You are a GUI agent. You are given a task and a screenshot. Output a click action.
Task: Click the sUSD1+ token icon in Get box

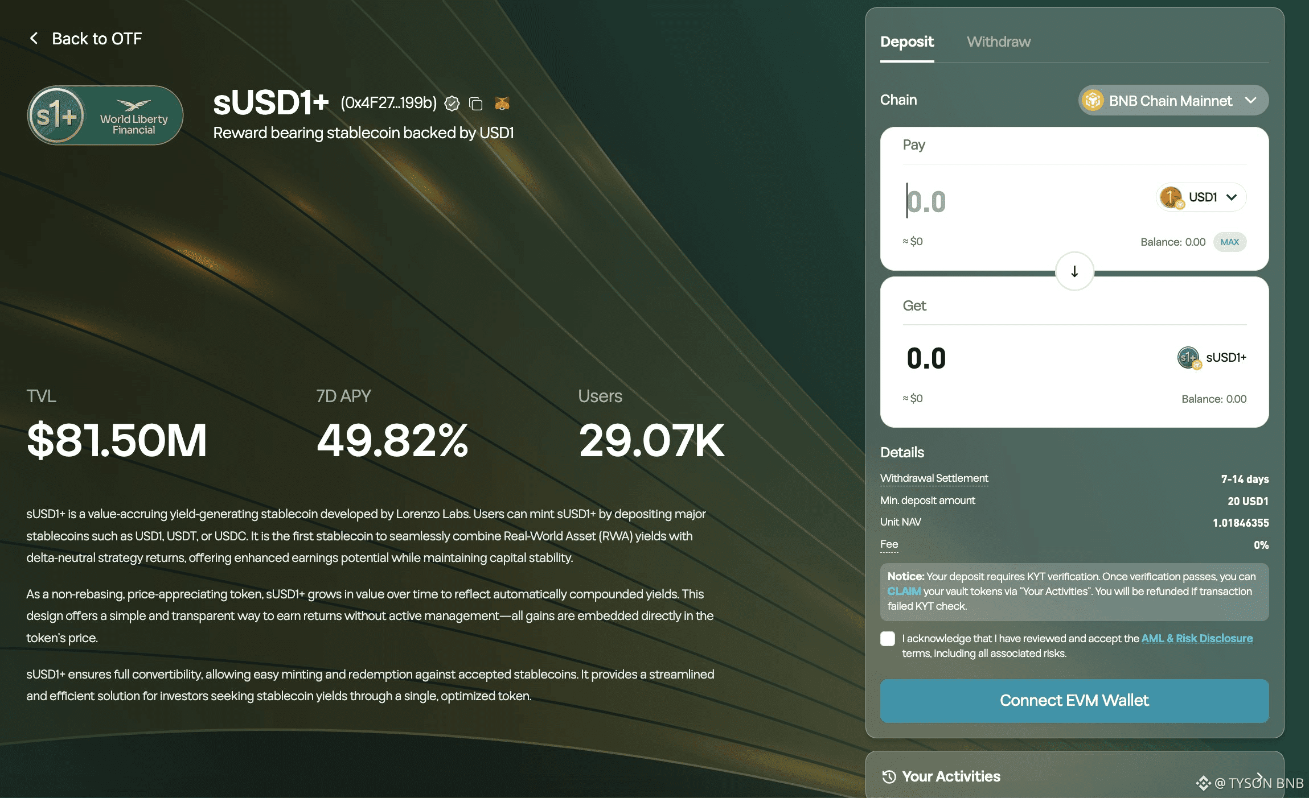pos(1188,358)
